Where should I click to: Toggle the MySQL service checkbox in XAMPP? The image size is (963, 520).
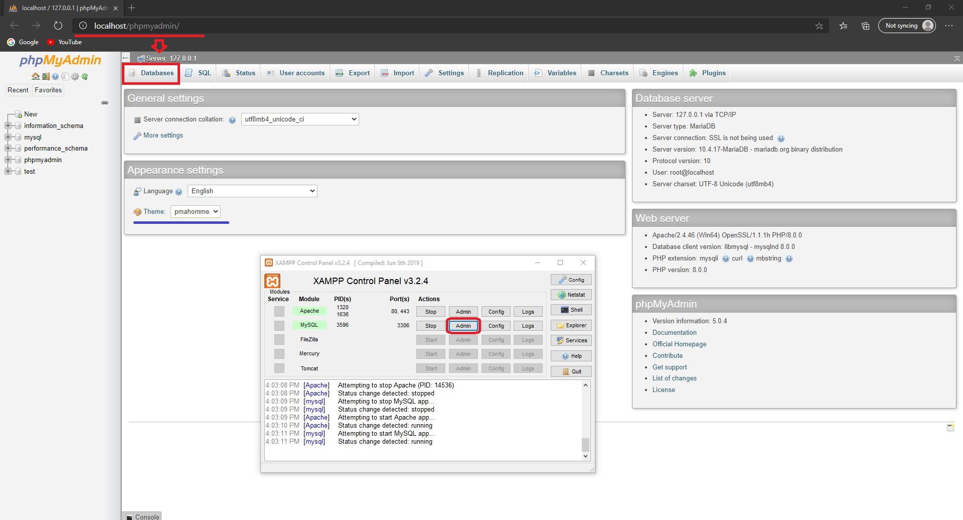coord(279,326)
